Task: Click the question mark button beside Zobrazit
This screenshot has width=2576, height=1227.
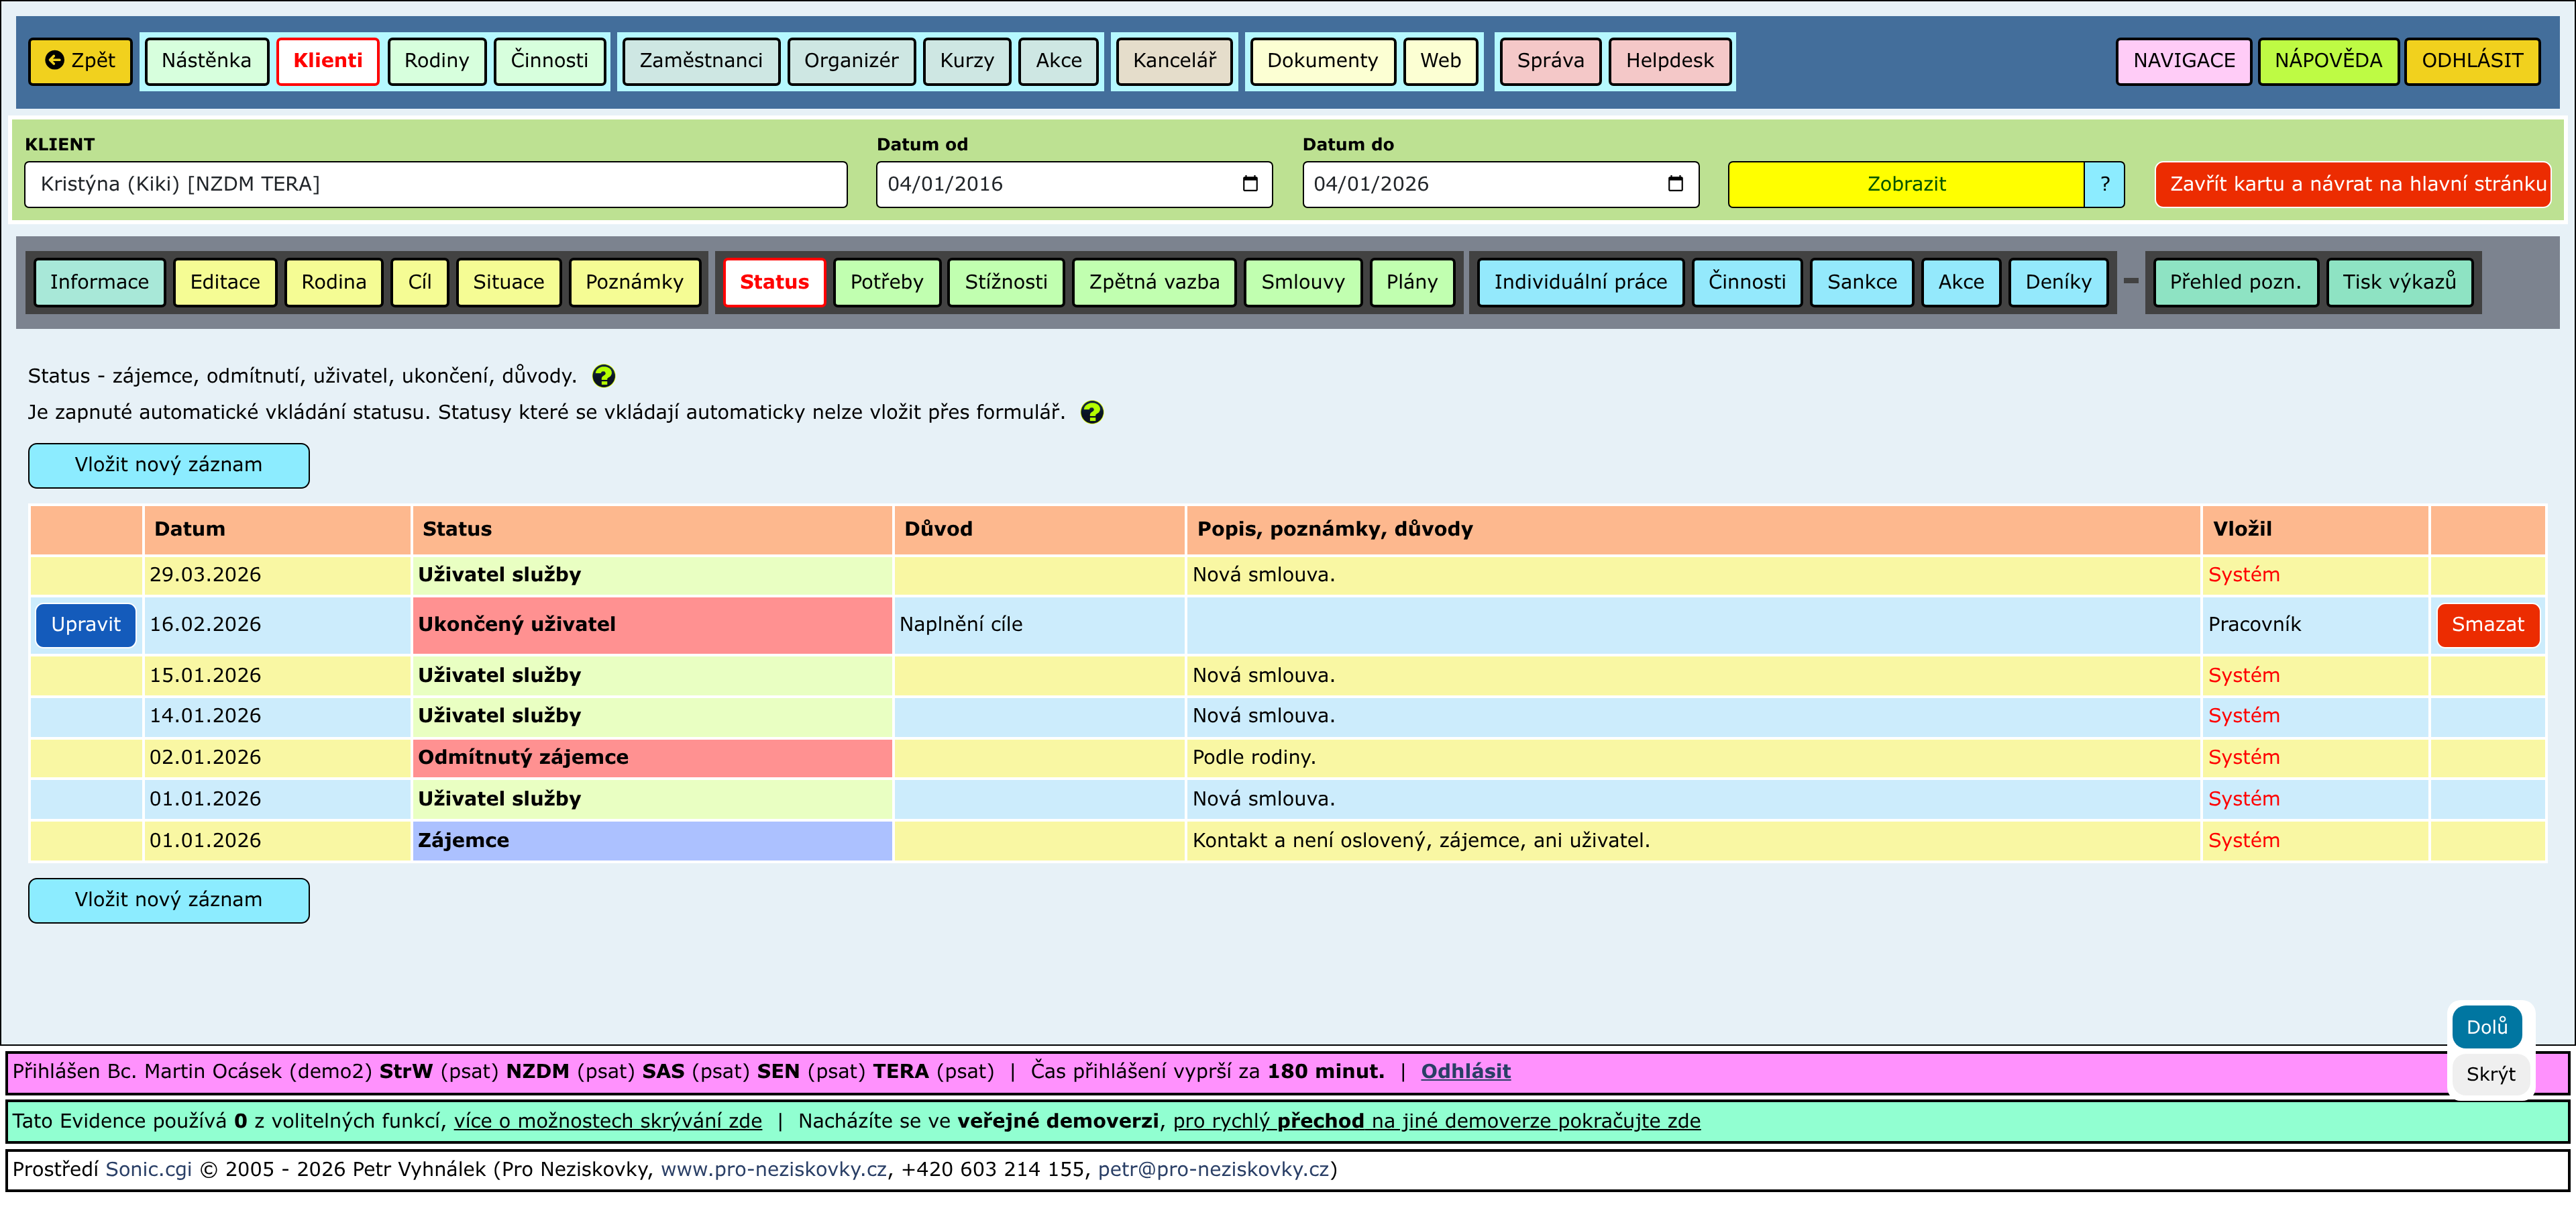Action: (x=2105, y=184)
